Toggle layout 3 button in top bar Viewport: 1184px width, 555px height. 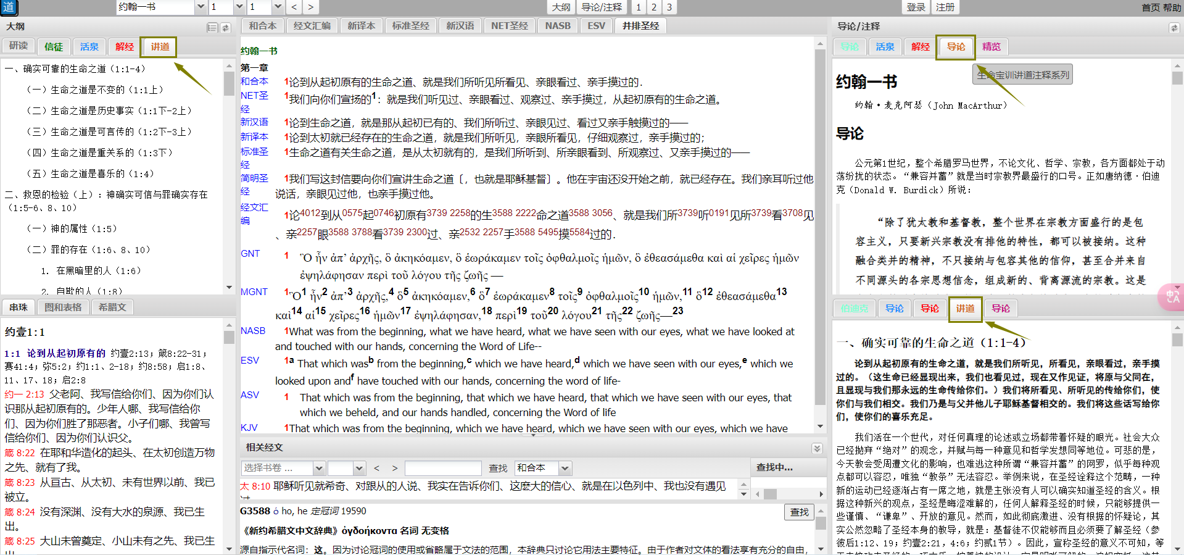coord(669,7)
